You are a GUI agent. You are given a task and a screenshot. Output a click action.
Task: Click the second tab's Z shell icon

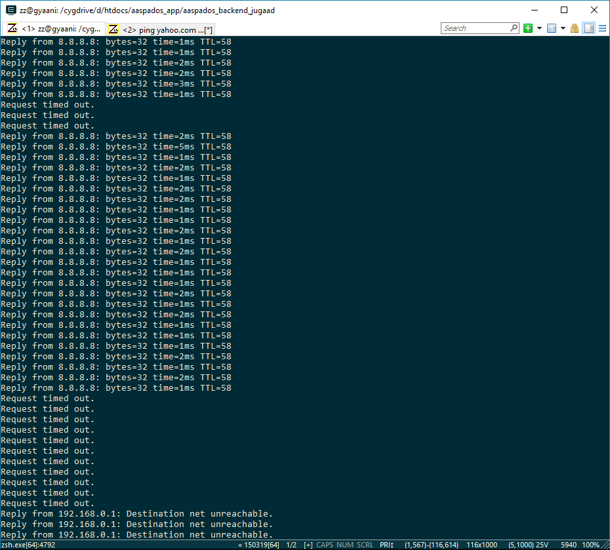[113, 29]
